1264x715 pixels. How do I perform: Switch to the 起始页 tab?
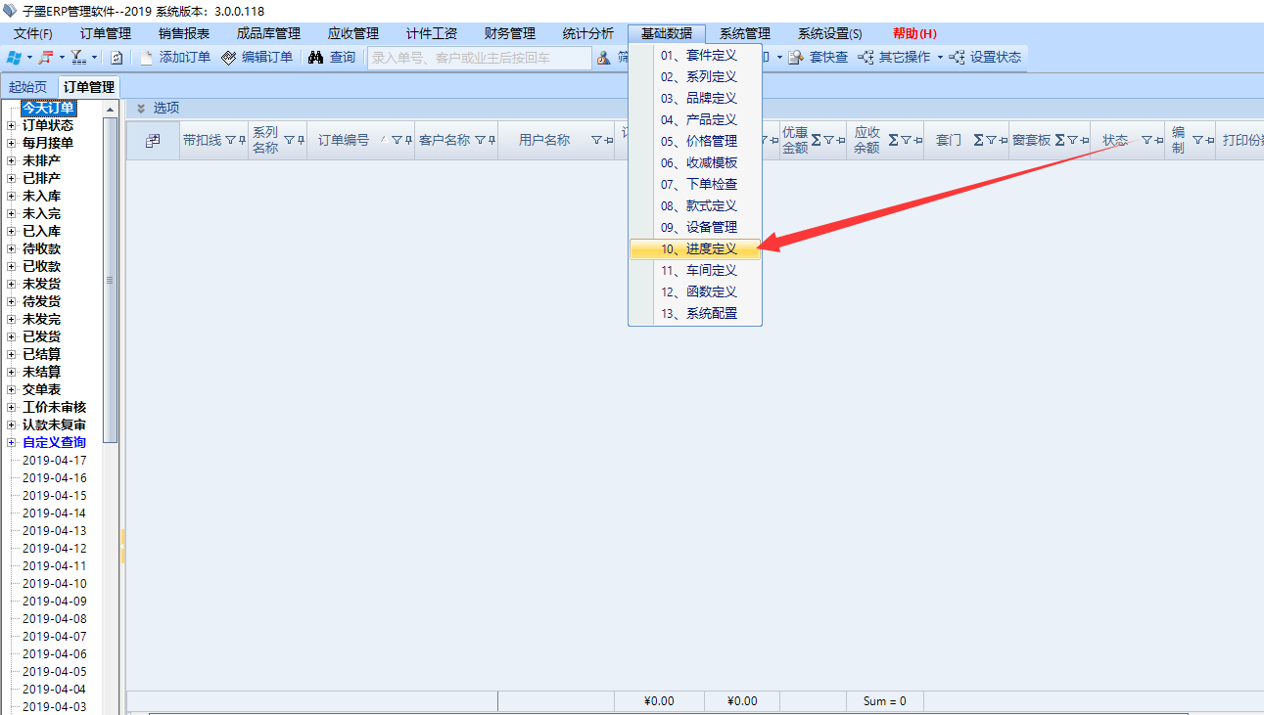(x=27, y=87)
